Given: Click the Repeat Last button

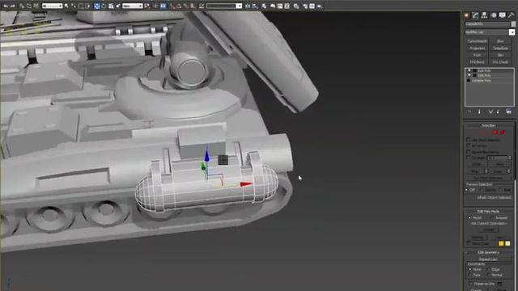Looking at the screenshot, I should point(489,259).
